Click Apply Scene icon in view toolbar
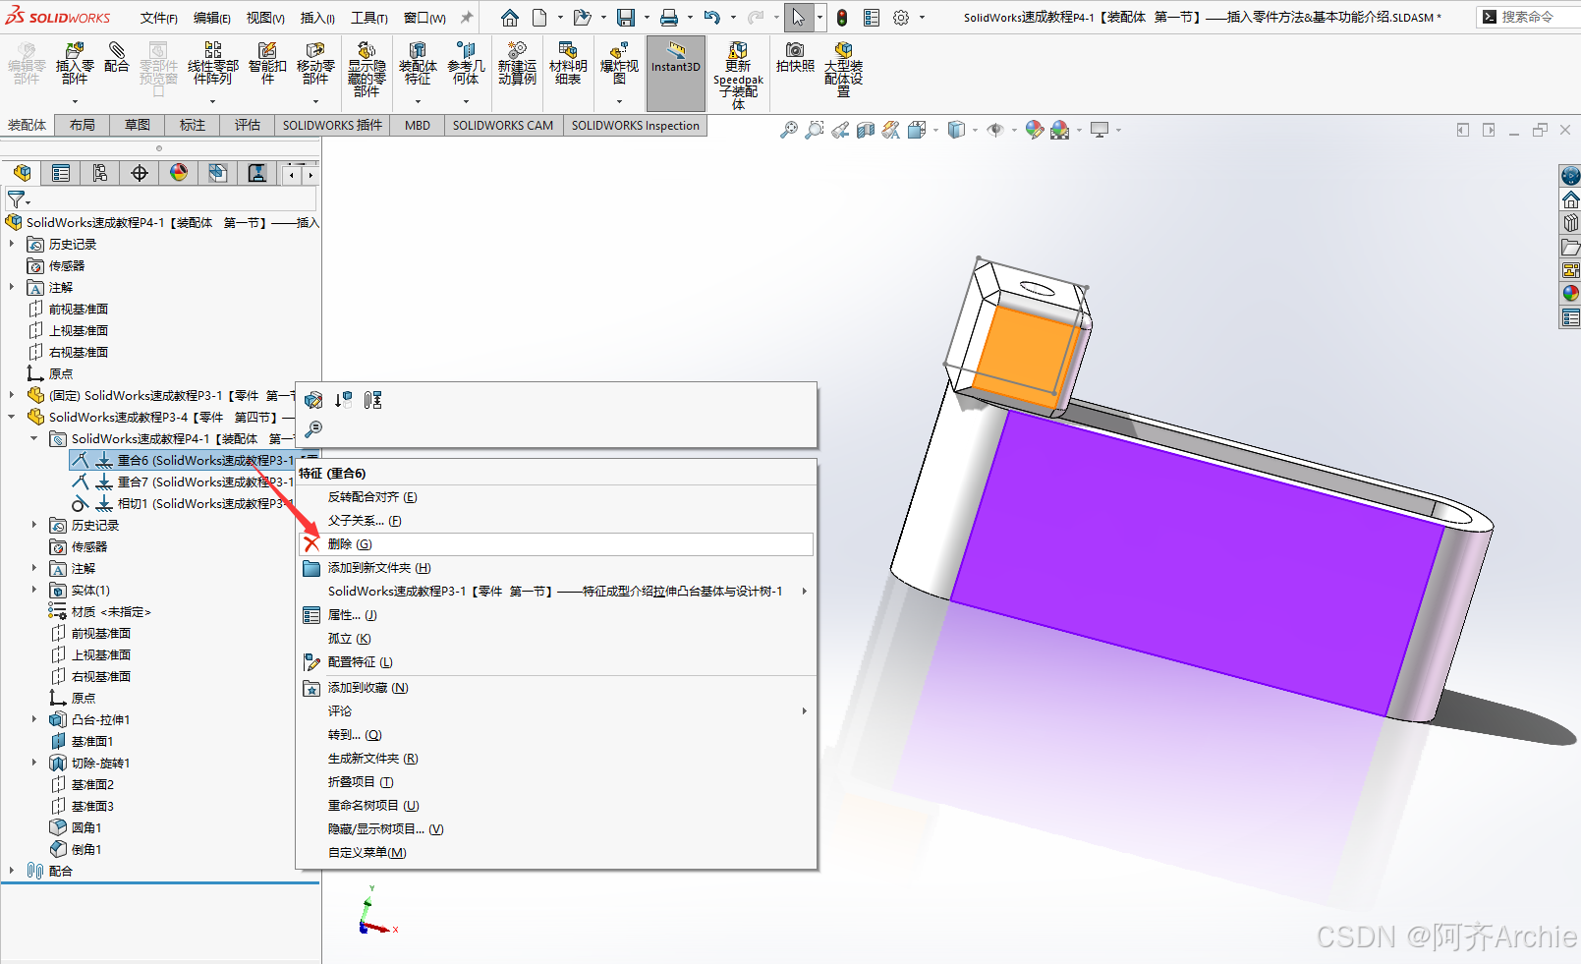The width and height of the screenshot is (1581, 964). (1059, 130)
